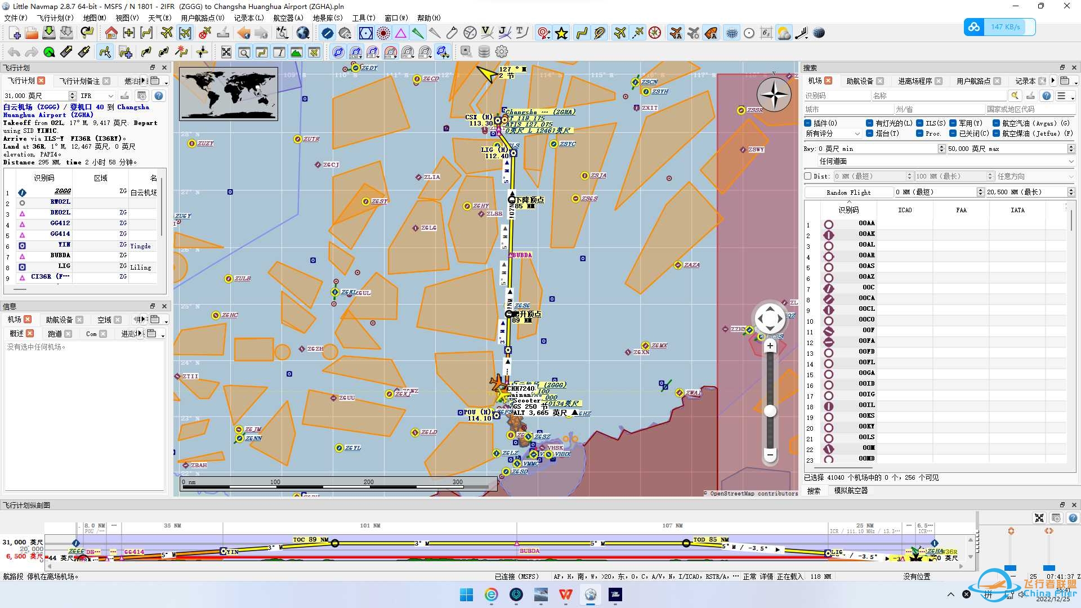The image size is (1081, 608).
Task: Click the yellow star user features icon
Action: (x=561, y=33)
